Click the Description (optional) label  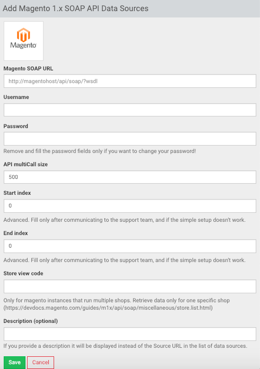pos(31,321)
